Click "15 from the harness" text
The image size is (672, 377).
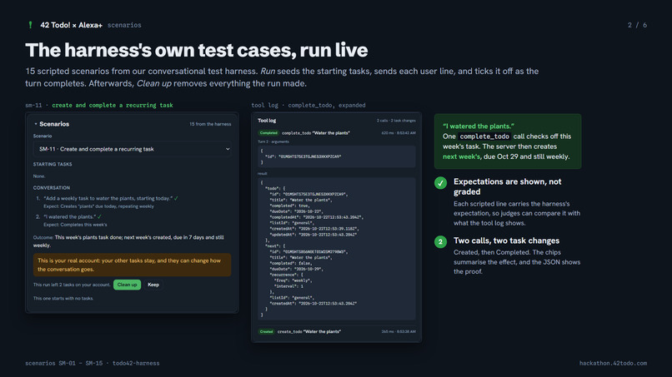tap(210, 124)
